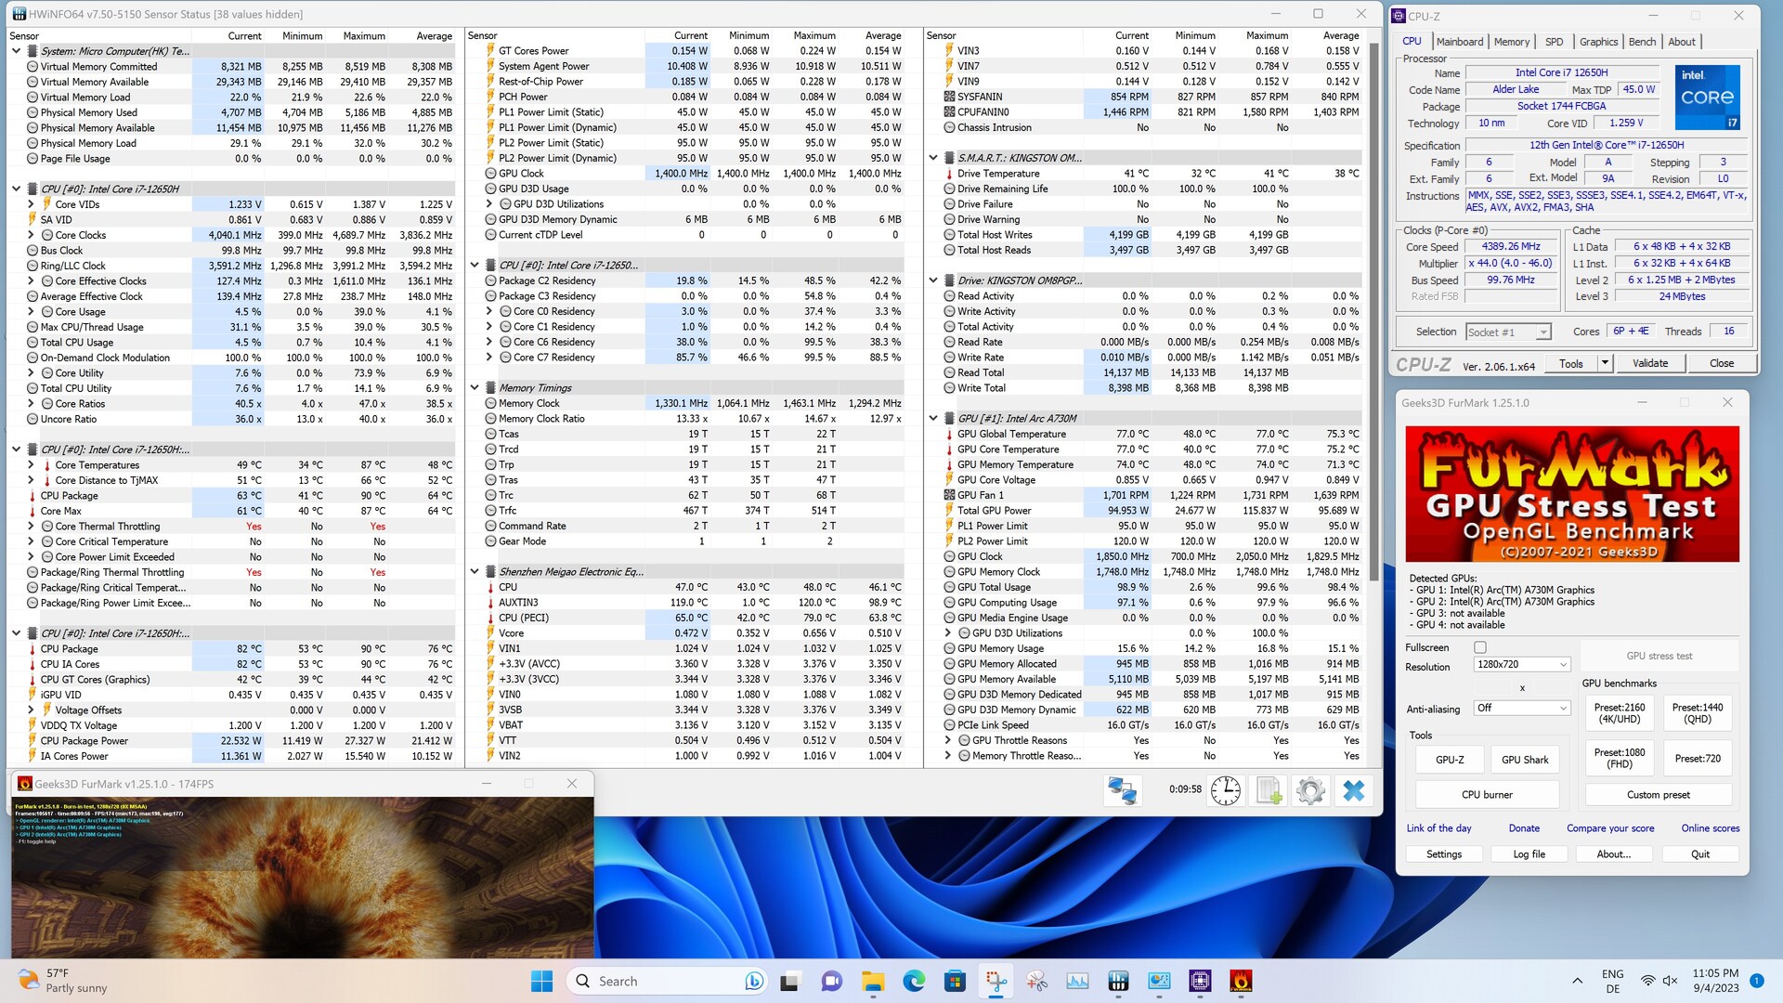Open Compare your score link
Viewport: 1783px width, 1003px height.
(x=1610, y=827)
